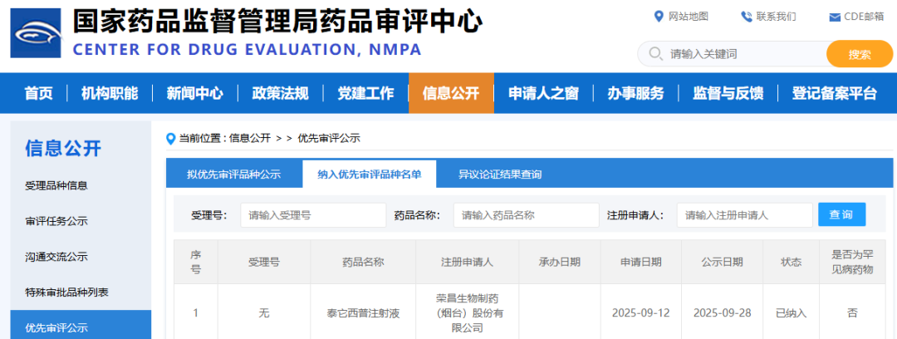Focus the 注册申请人 input field
Screen dimensions: 897x339
(x=744, y=215)
